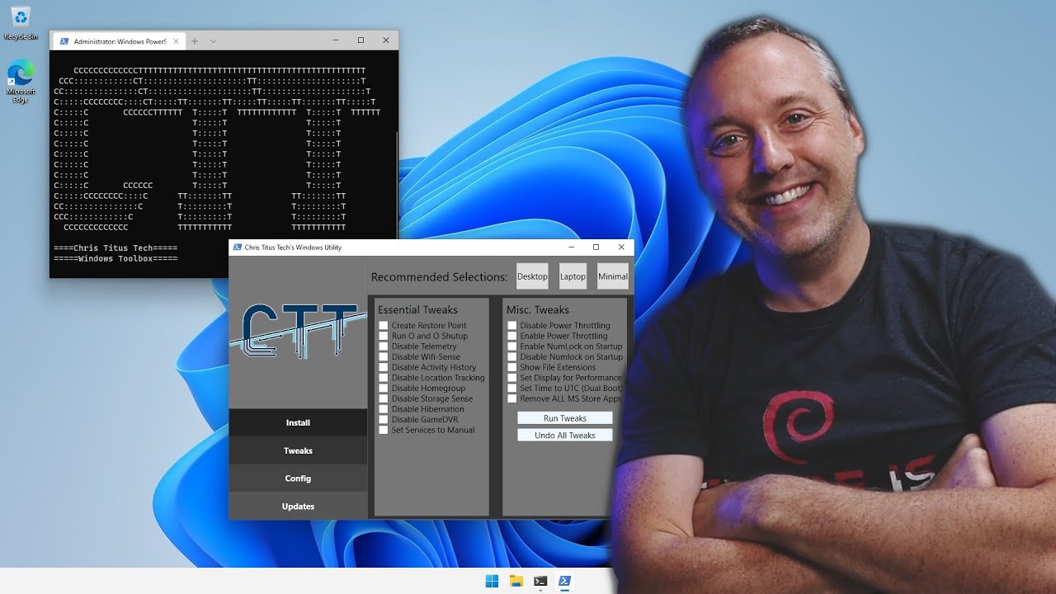The image size is (1056, 594).
Task: Enable Show File Extensions checkbox
Action: (512, 367)
